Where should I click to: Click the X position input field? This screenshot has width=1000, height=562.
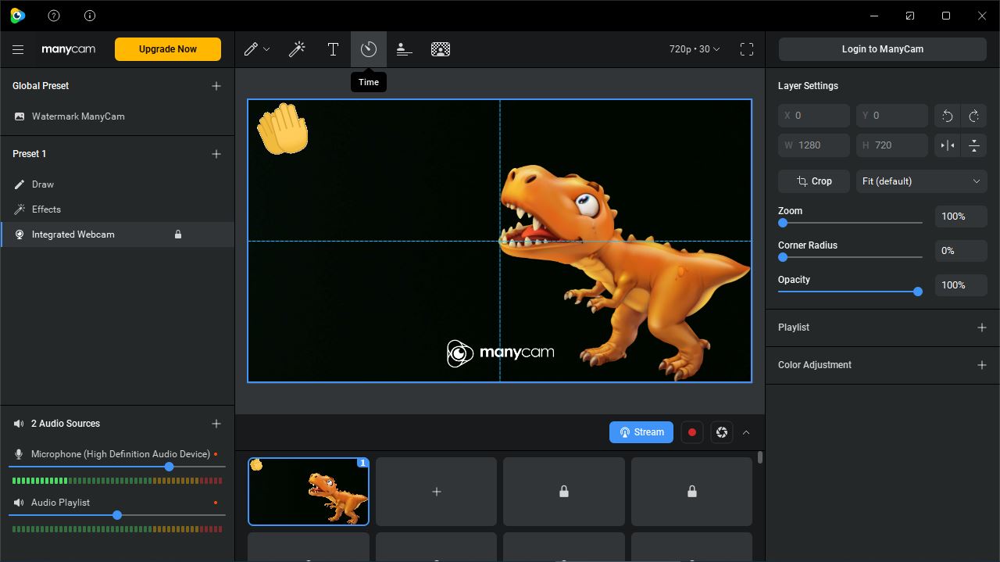pos(814,116)
